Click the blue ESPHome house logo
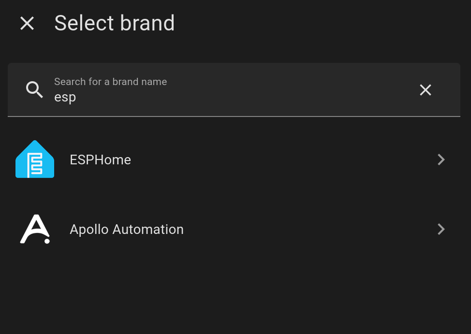The image size is (471, 334). coord(35,160)
